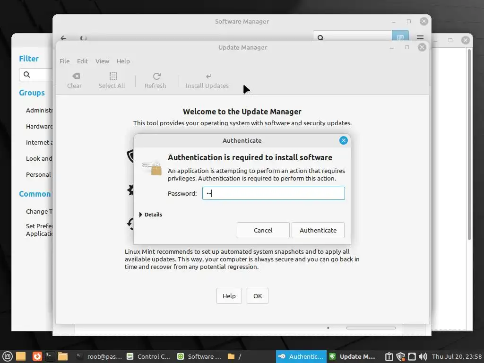
Task: Open the Edit menu in Update Manager
Action: (x=82, y=61)
